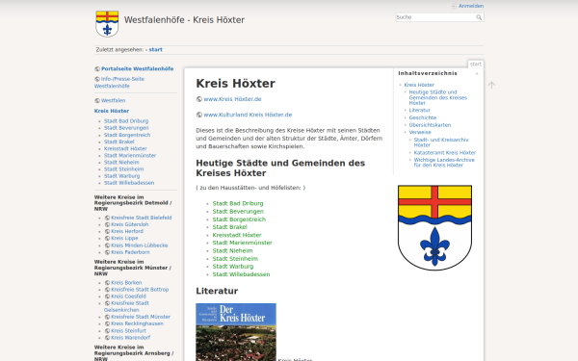Click the globe icon beside Kulturland Kreis Höxter

pyautogui.click(x=199, y=115)
